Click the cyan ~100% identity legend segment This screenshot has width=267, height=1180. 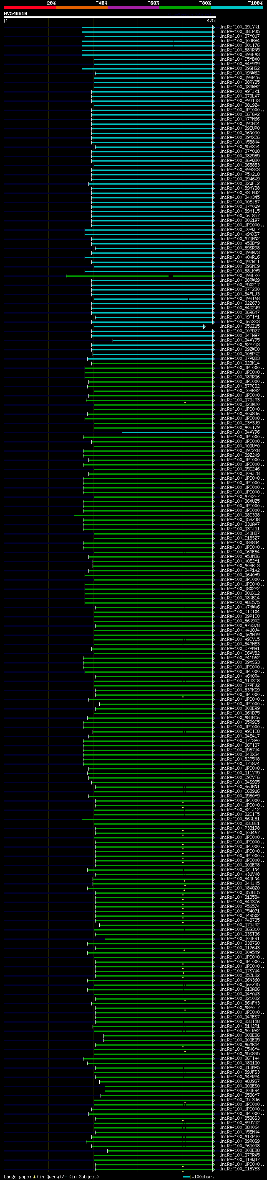tap(237, 8)
